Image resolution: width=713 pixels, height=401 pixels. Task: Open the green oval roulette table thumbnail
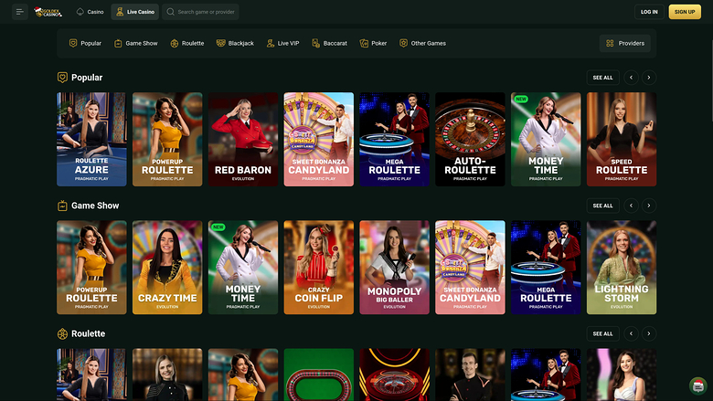coord(319,375)
